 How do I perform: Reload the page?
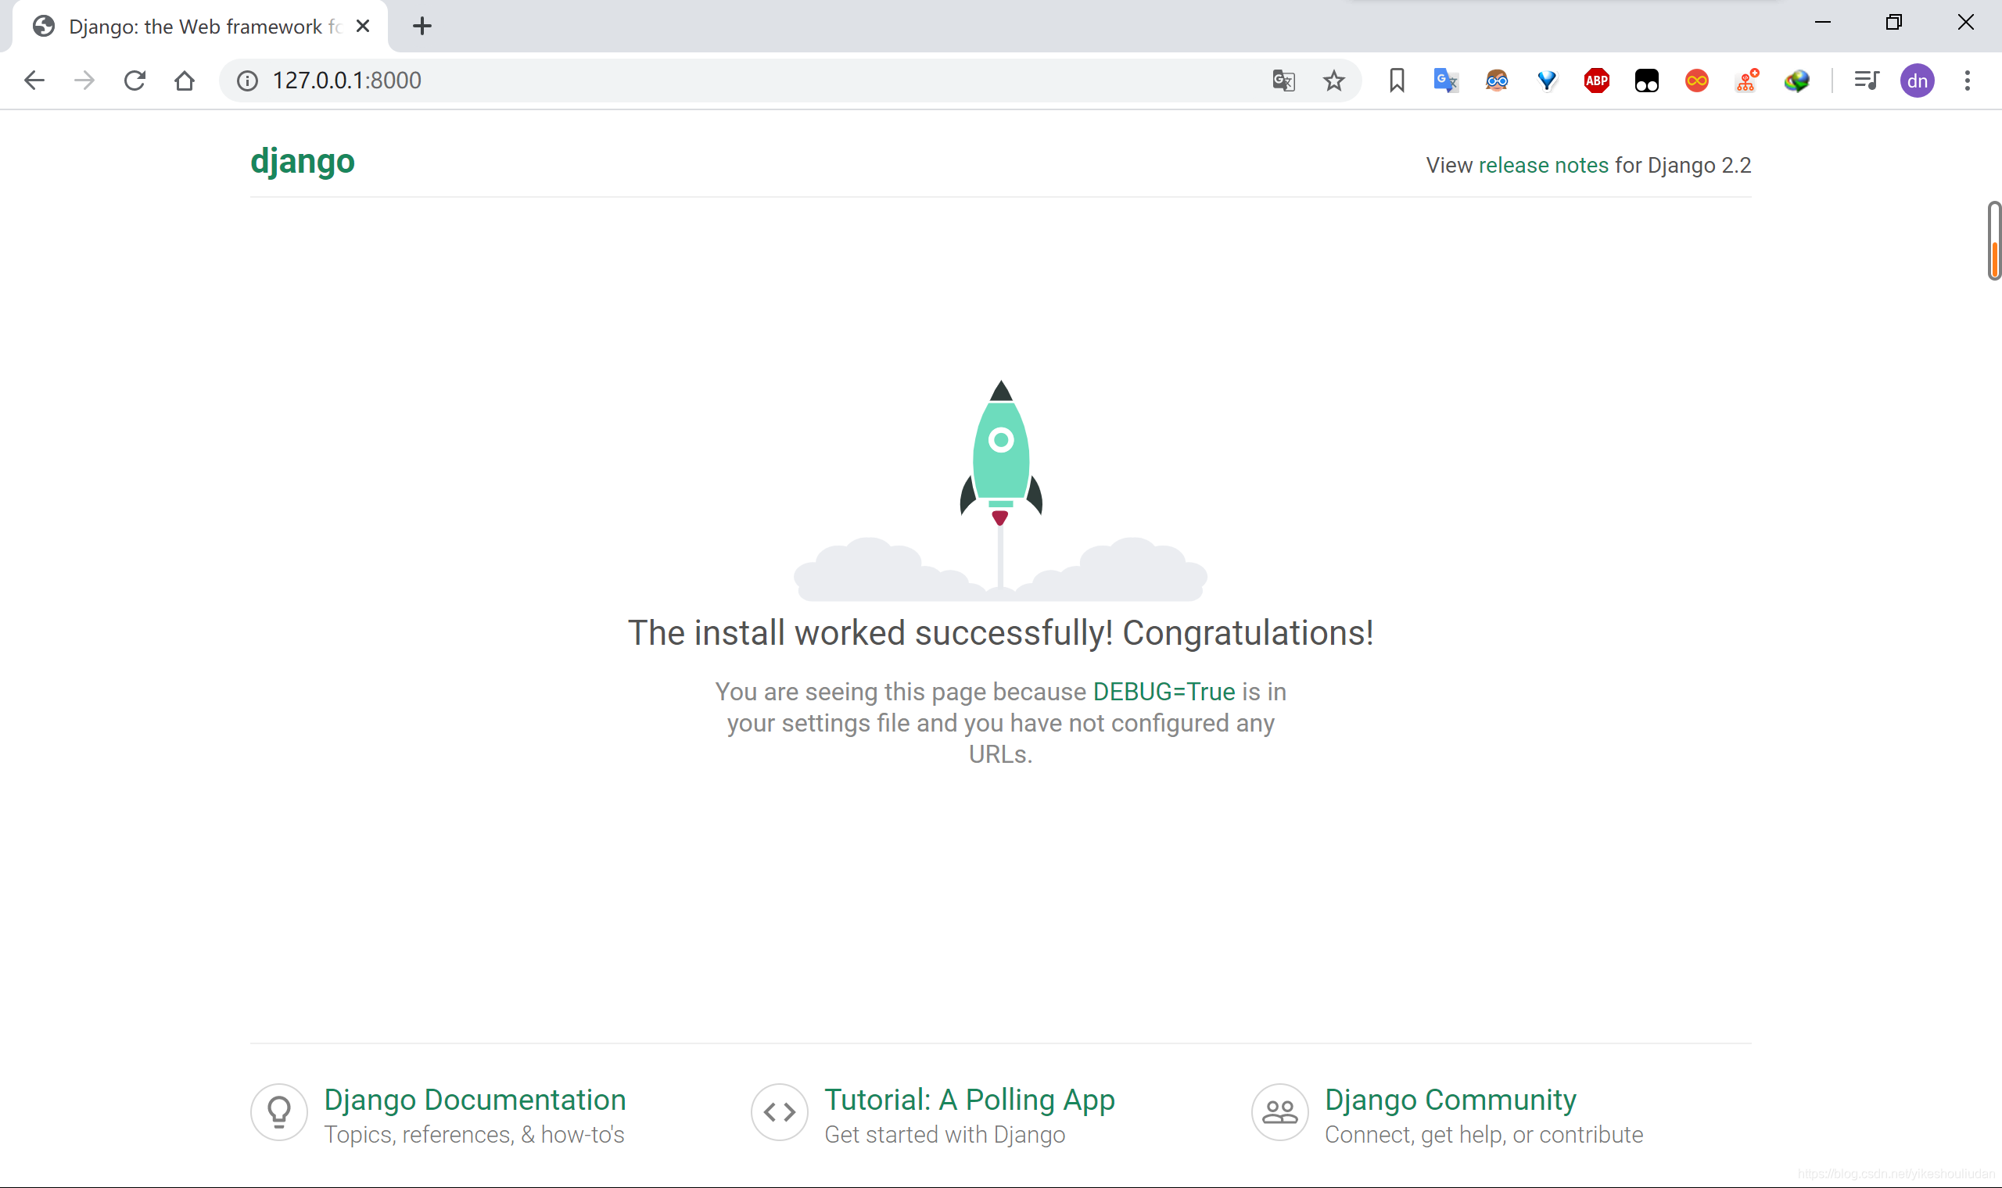tap(135, 81)
